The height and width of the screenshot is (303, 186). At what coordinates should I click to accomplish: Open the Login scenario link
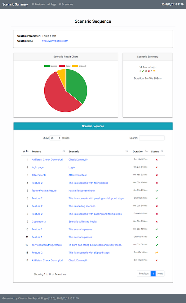(72, 167)
